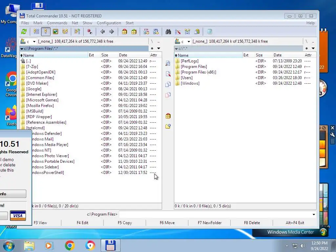Click the F5 Copy button
Viewport: 336px width, 252px height.
[125, 223]
